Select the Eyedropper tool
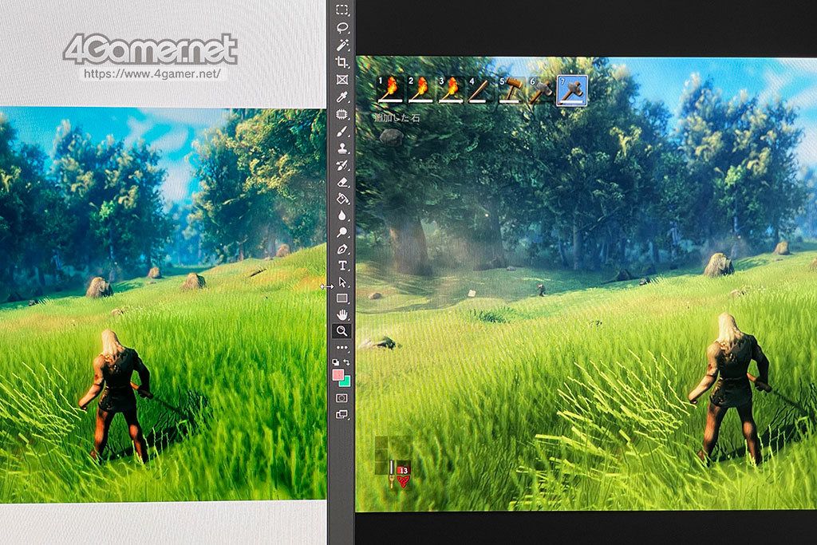 pos(341,97)
